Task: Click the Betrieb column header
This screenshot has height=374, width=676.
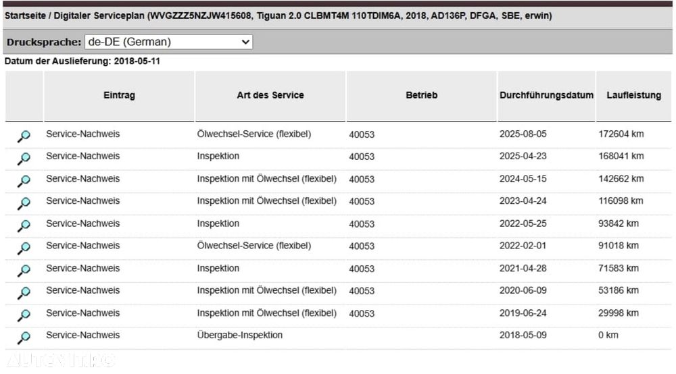Action: click(421, 95)
